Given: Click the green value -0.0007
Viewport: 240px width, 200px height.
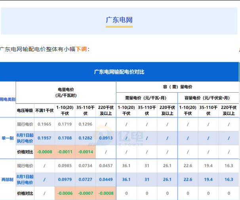Looking at the screenshot, I should pyautogui.click(x=86, y=193).
